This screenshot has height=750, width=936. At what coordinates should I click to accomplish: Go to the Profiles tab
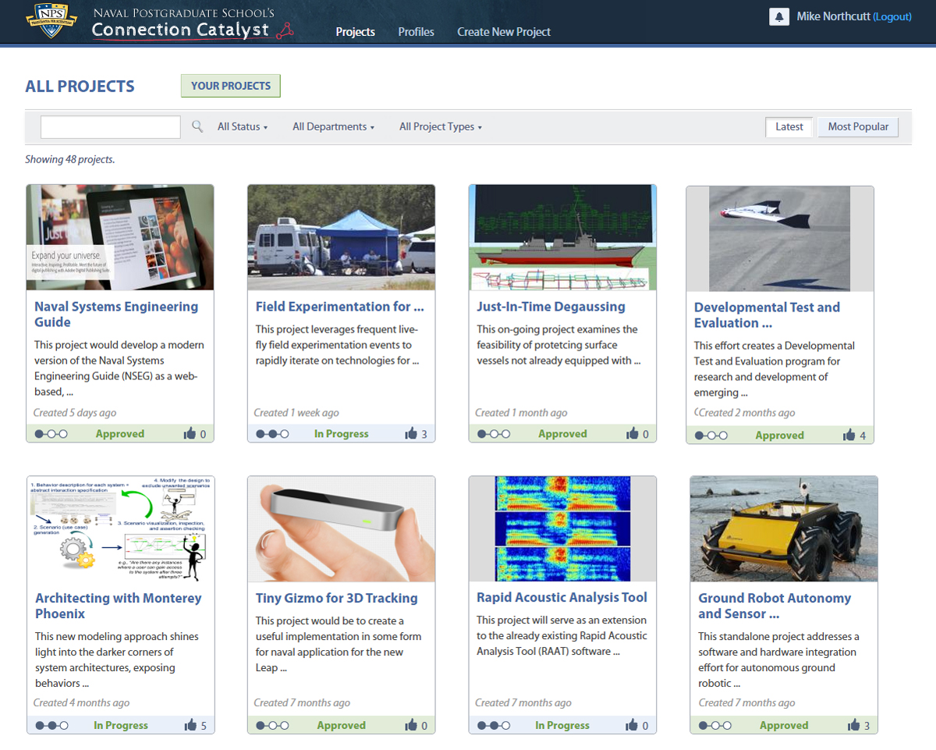(x=416, y=32)
